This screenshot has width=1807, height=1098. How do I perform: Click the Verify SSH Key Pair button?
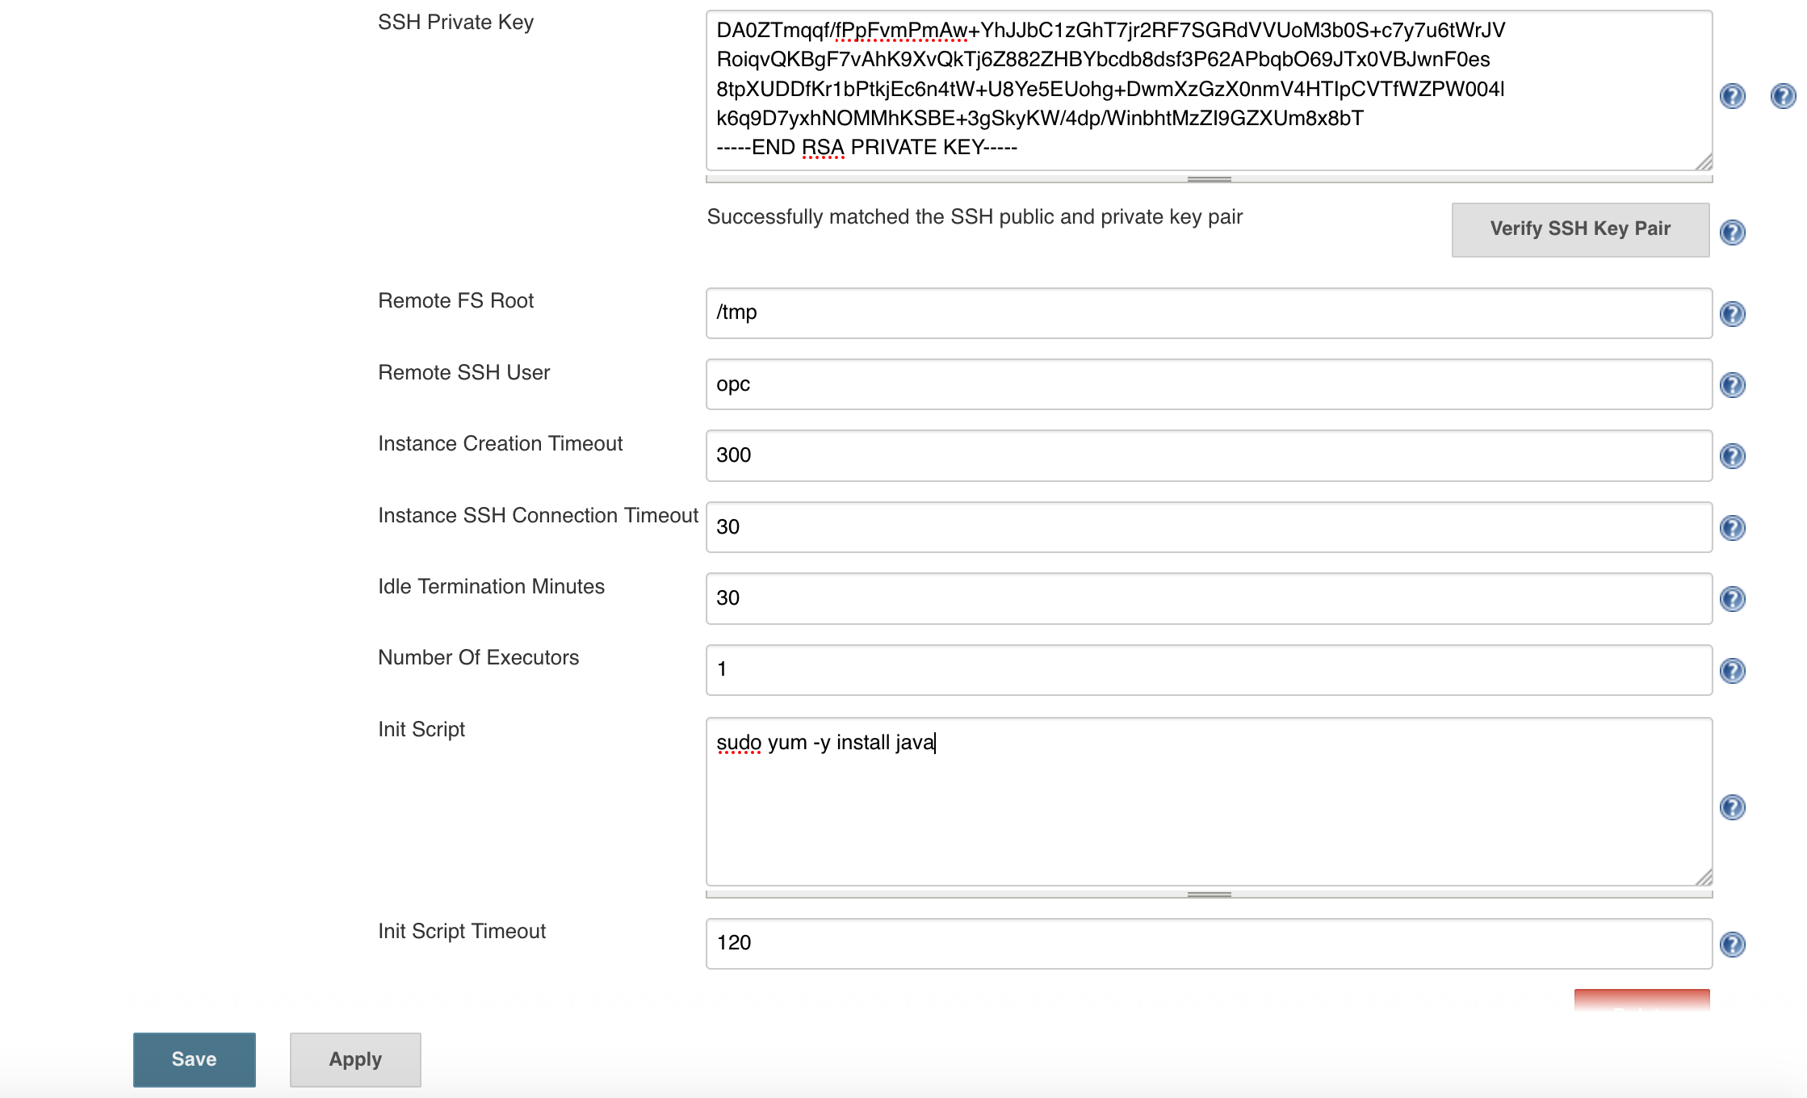[x=1580, y=229]
